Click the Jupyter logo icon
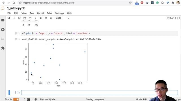Image resolution: width=181 pixels, height=101 pixels. pos(3,8)
